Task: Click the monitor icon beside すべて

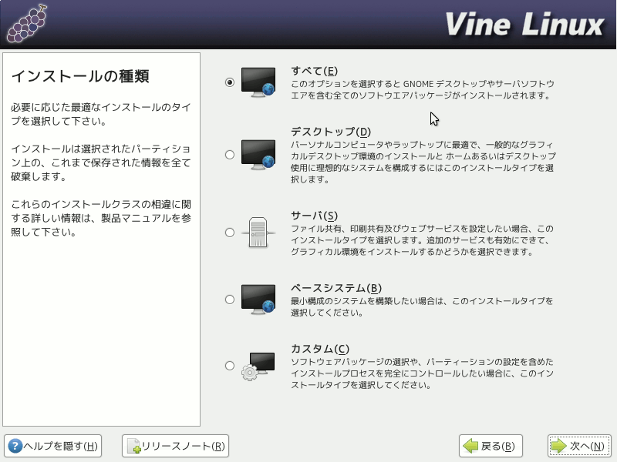Action: [x=258, y=82]
